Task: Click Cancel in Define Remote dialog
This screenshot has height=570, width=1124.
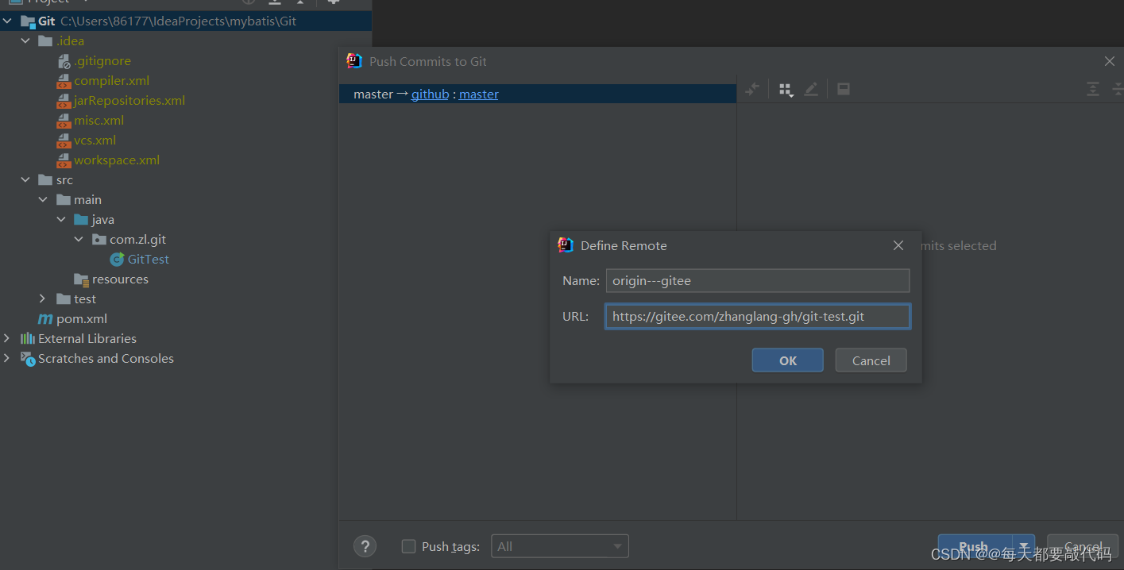Action: click(x=871, y=360)
